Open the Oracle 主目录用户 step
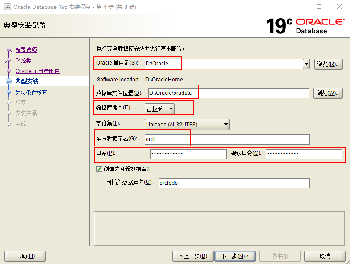The image size is (350, 264). tap(37, 71)
